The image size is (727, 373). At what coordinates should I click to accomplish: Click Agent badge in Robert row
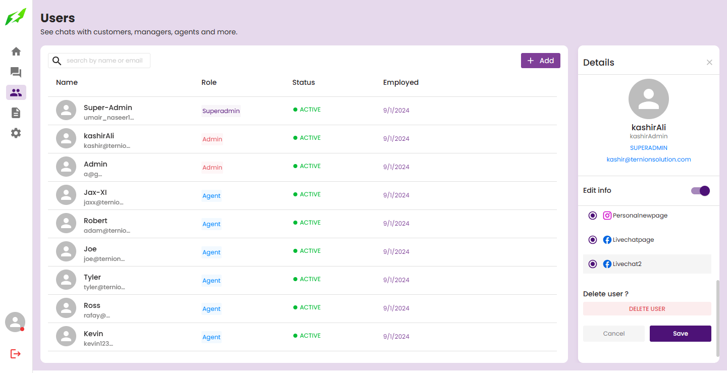coord(212,224)
